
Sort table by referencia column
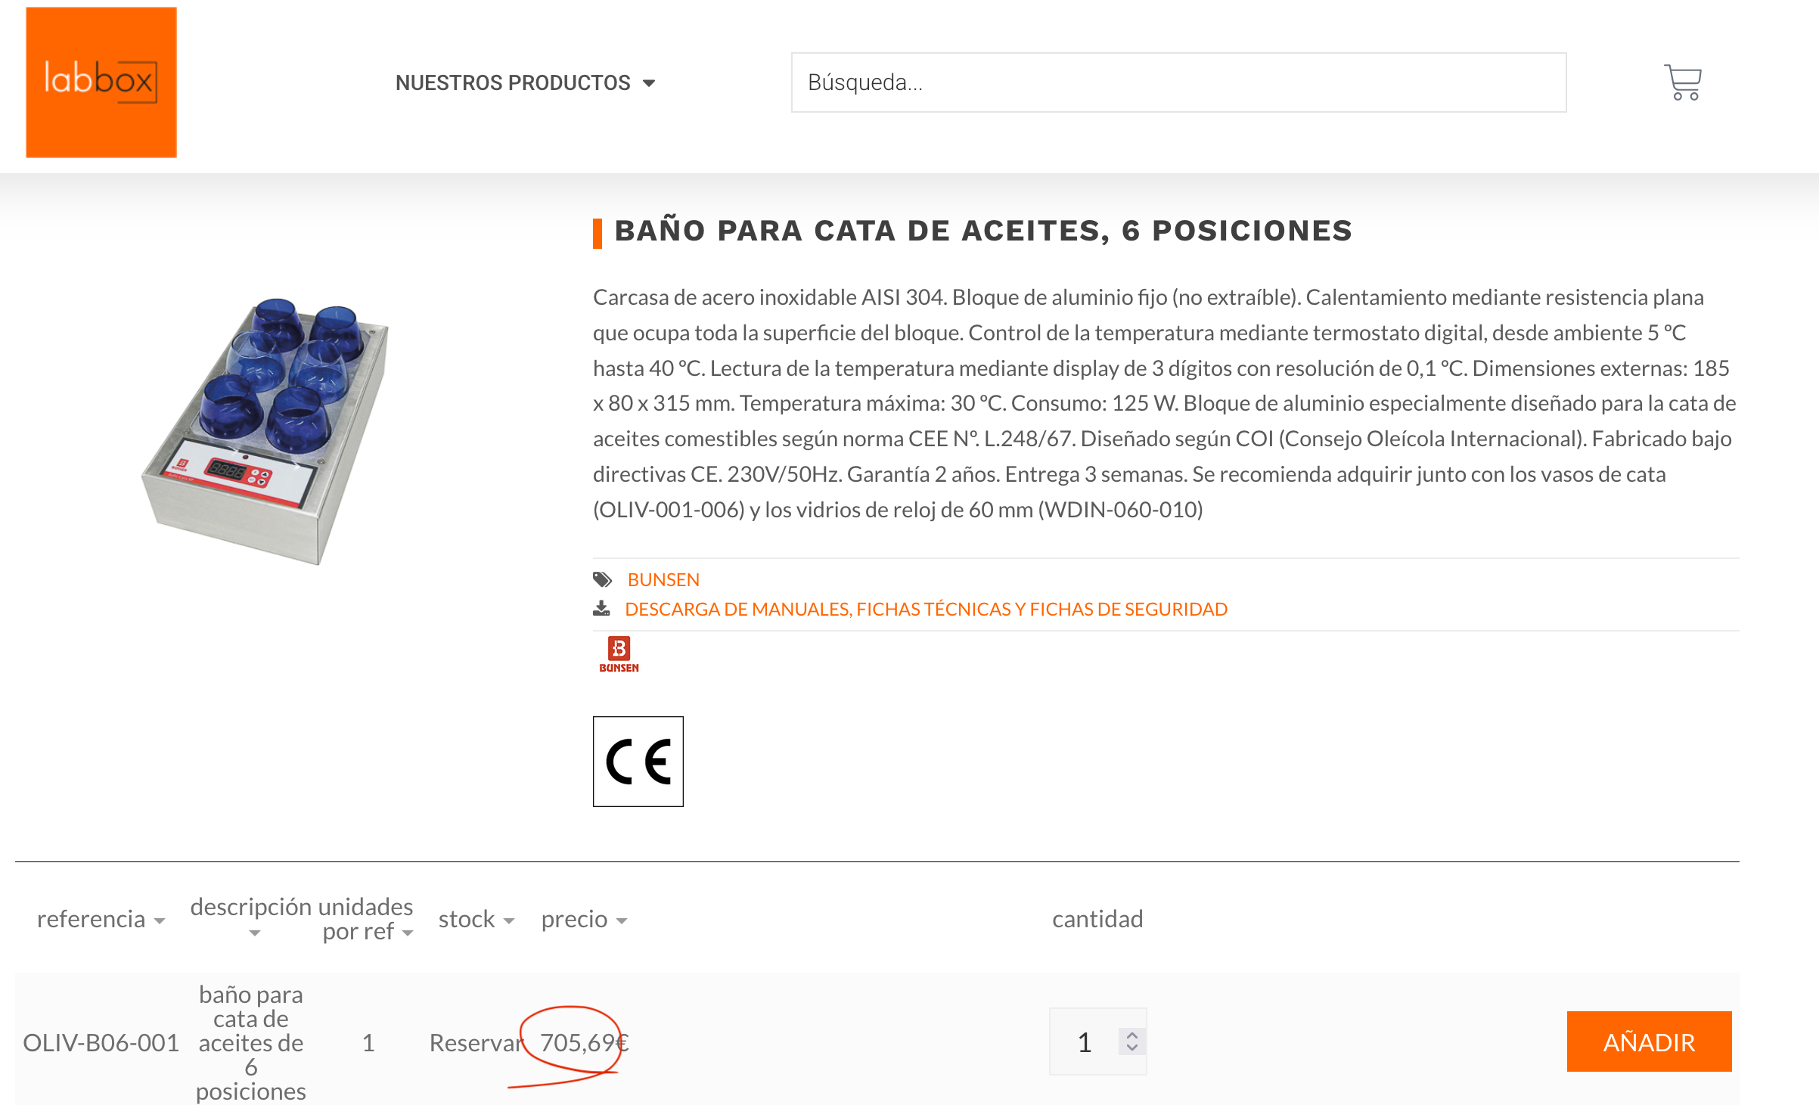click(x=101, y=919)
